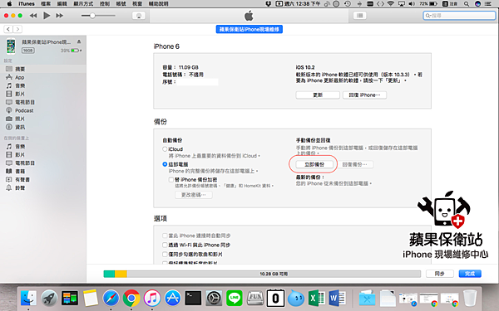Open the Up Next list button

[359, 16]
